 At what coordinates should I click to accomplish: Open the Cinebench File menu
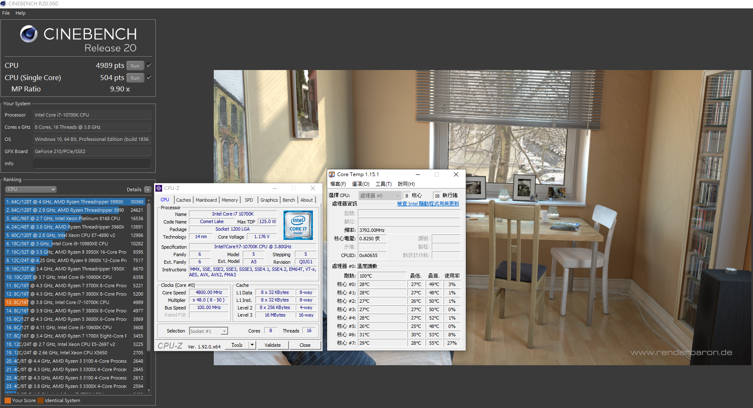tap(6, 13)
